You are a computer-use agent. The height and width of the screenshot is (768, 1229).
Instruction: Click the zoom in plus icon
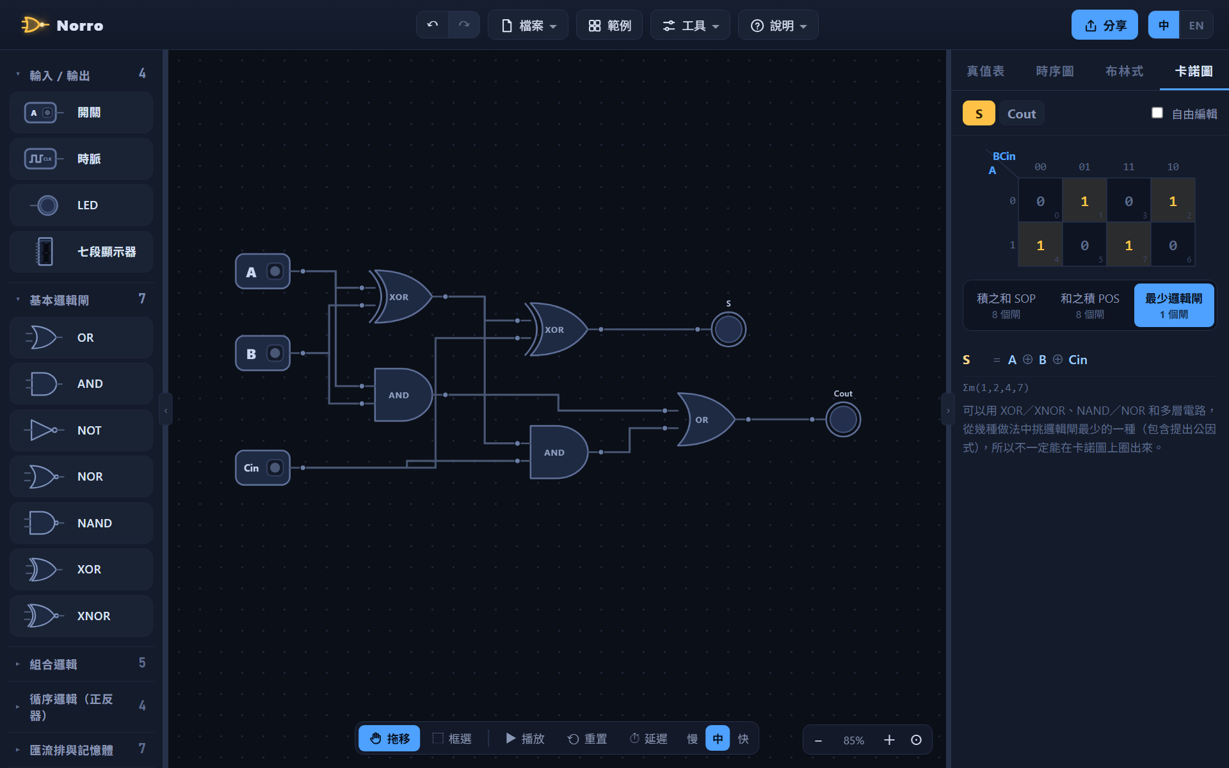pyautogui.click(x=889, y=740)
